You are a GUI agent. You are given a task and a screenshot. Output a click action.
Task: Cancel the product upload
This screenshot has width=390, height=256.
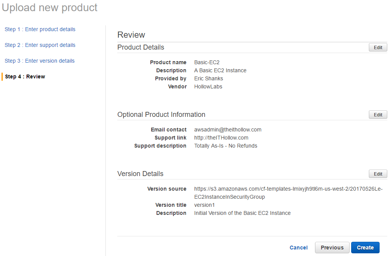click(298, 248)
